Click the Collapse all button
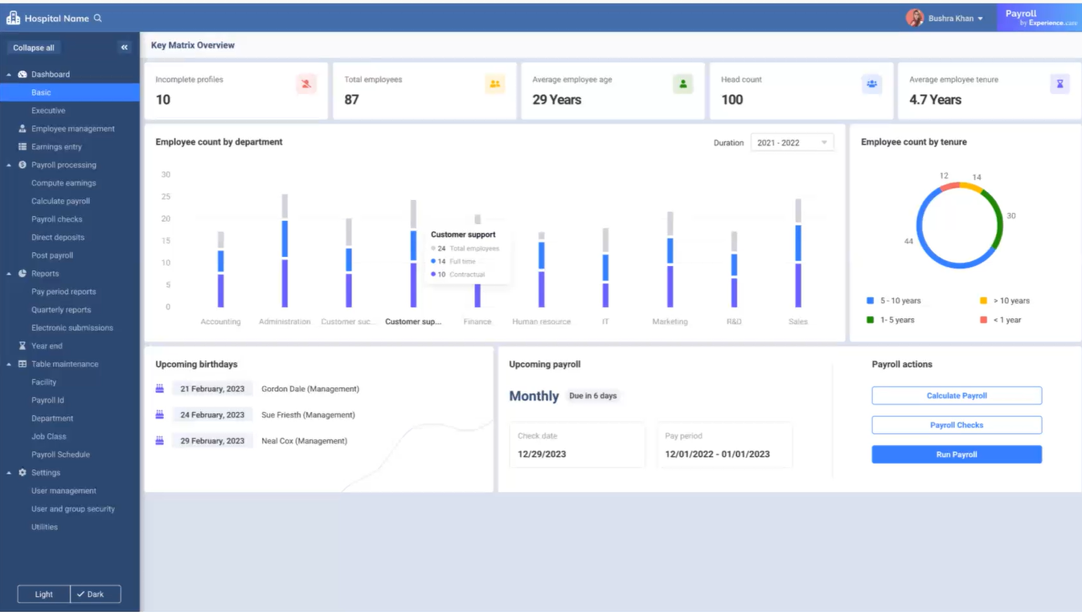The image size is (1082, 612). click(34, 47)
